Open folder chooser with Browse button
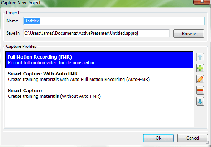The image size is (211, 147). 189,34
